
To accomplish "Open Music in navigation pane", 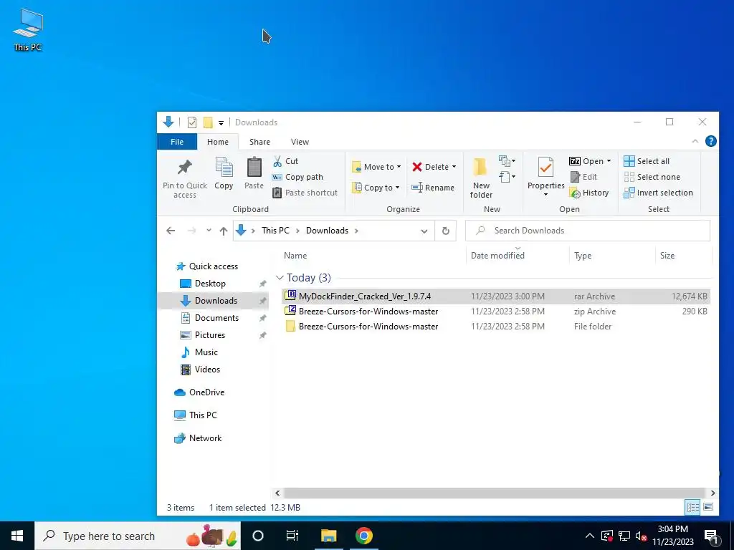I will point(206,352).
